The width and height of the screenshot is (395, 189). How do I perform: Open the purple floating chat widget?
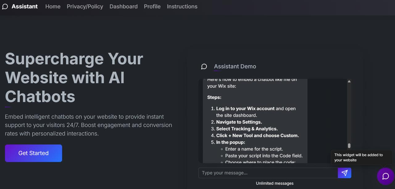(x=385, y=176)
